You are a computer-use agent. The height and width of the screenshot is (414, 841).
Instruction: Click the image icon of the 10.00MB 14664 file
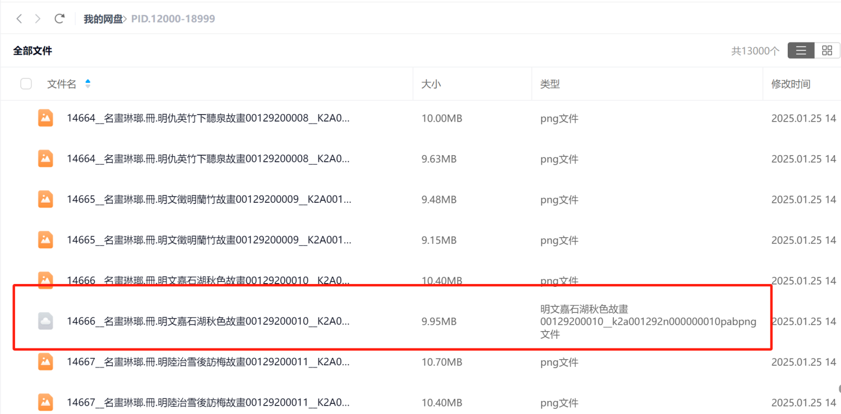pyautogui.click(x=45, y=118)
